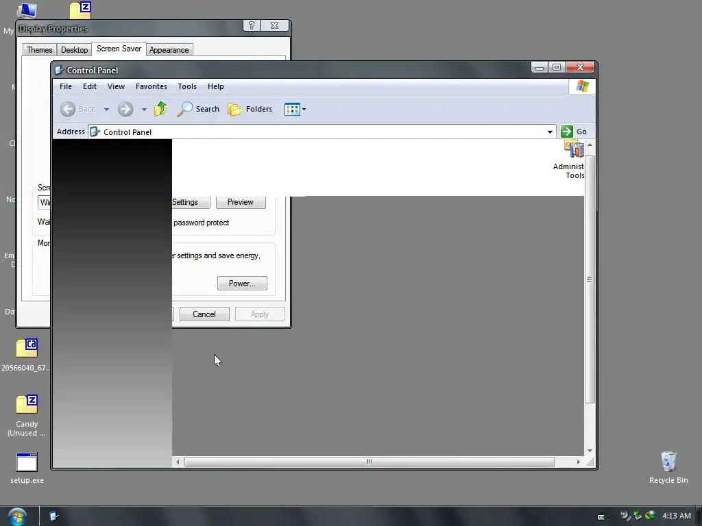
Task: Open the Tools menu
Action: click(187, 86)
